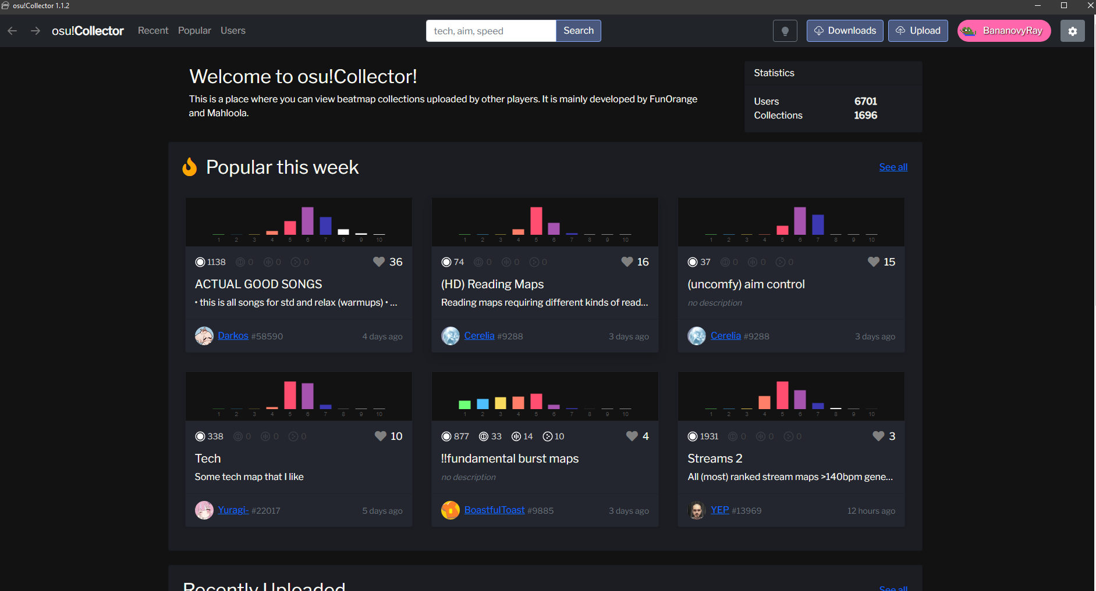Viewport: 1096px width, 591px height.
Task: Open the !!fundamental burst maps difficulty graph
Action: (x=545, y=396)
